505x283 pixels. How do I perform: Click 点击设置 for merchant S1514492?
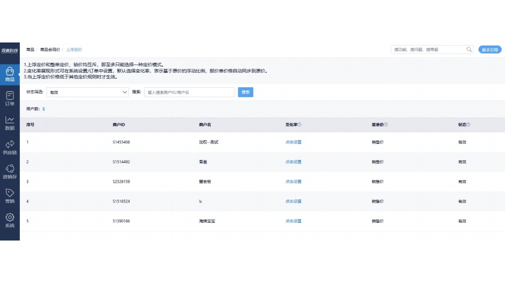point(293,162)
